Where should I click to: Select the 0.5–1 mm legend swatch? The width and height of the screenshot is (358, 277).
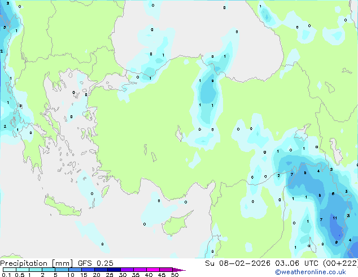tap(23, 270)
